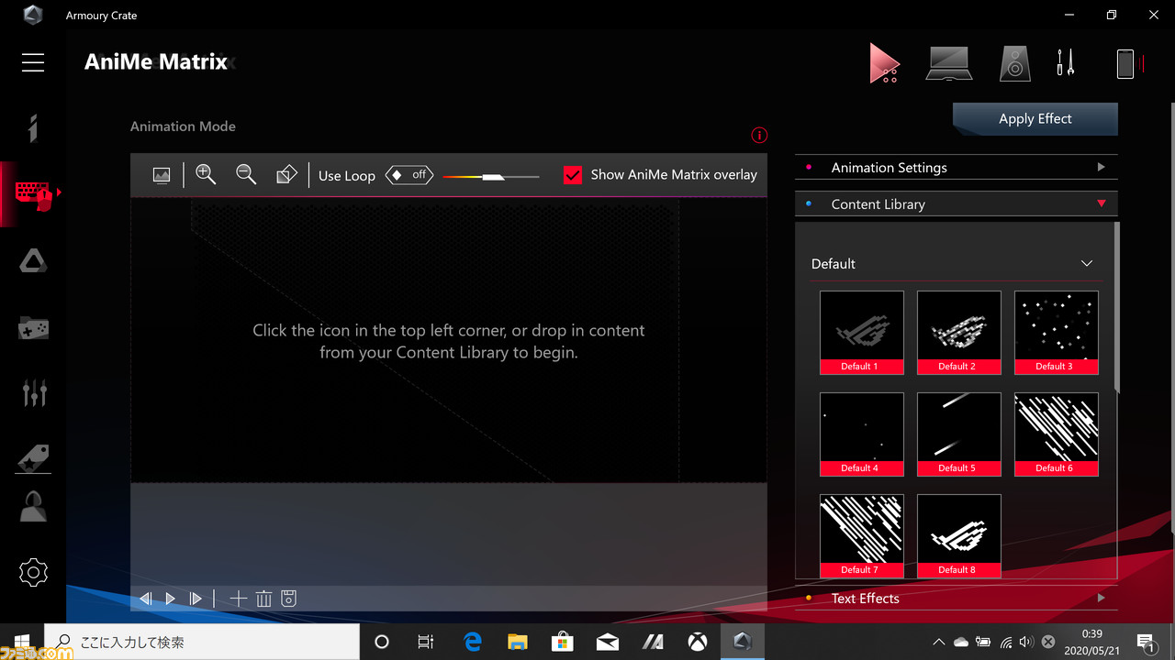
Task: Toggle the Use Loop off switch
Action: point(409,174)
